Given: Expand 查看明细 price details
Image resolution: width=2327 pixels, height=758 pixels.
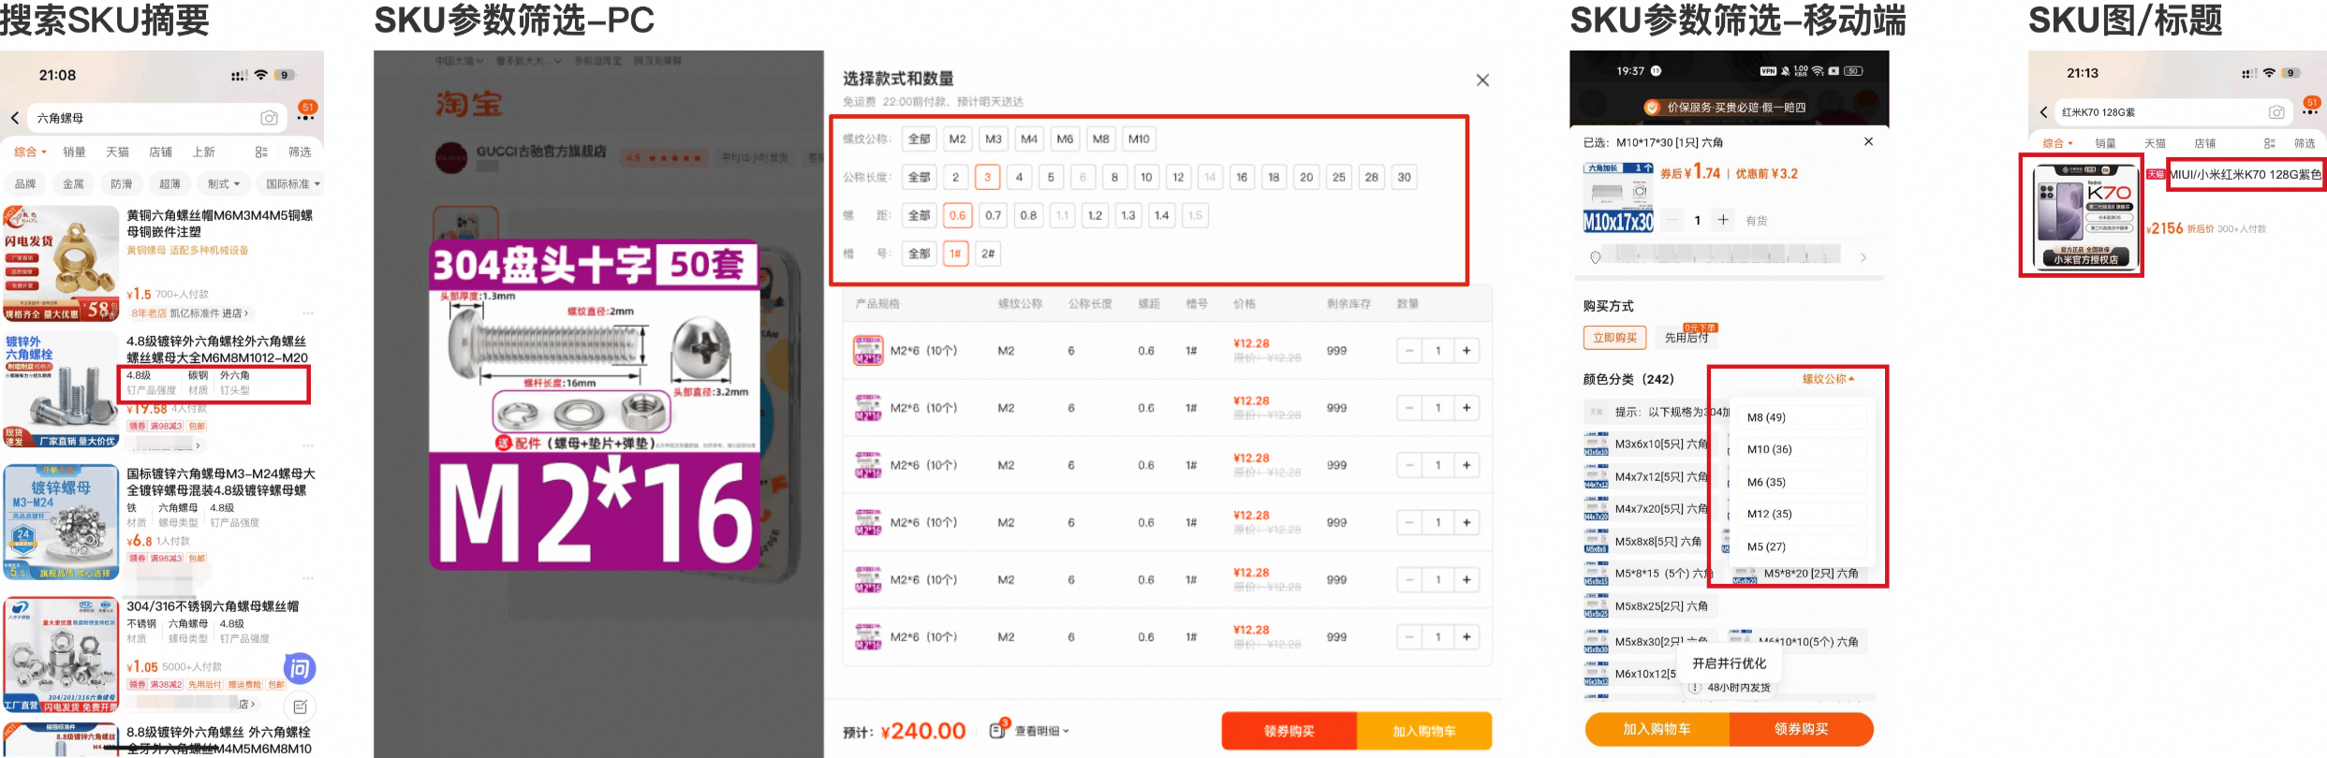Looking at the screenshot, I should [x=1042, y=731].
